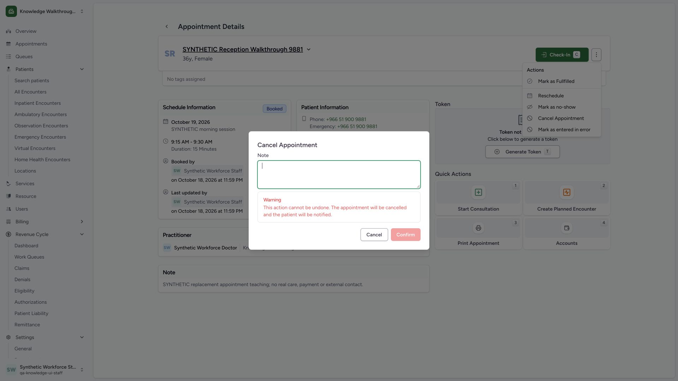Open Search patients in sidebar
The height and width of the screenshot is (381, 678).
click(32, 80)
